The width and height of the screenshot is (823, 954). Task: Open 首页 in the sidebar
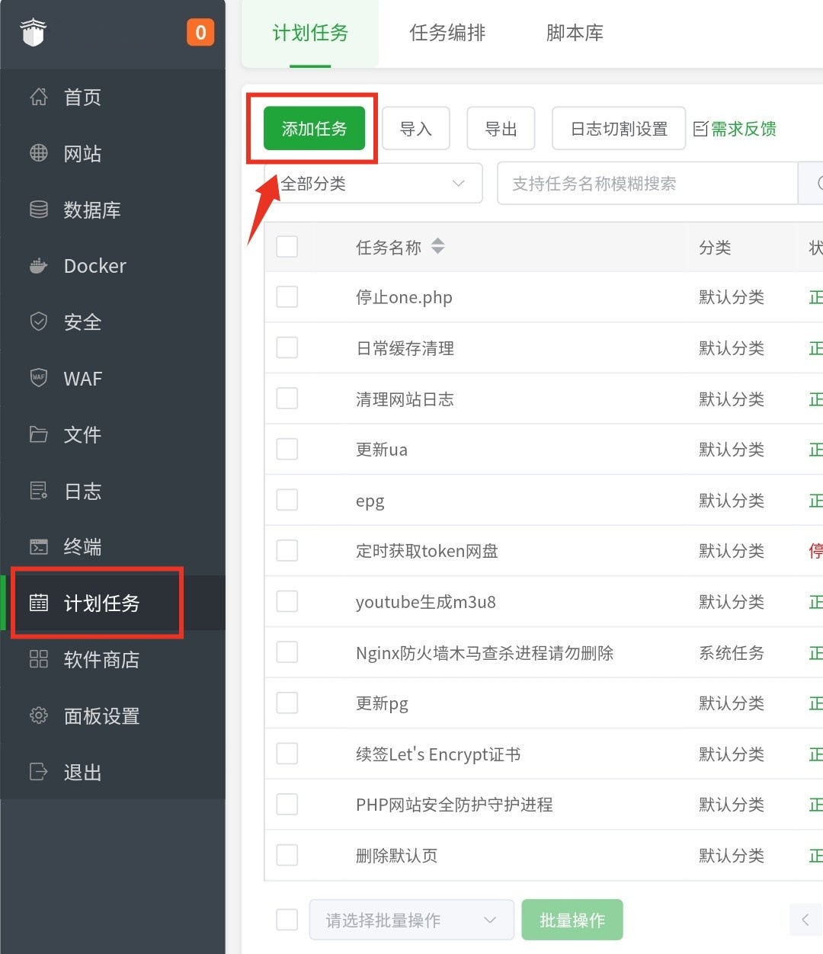[x=113, y=97]
